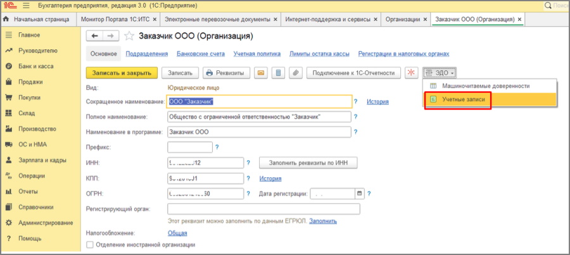Open the История link next to КПП
This screenshot has width=570, height=255.
[270, 178]
